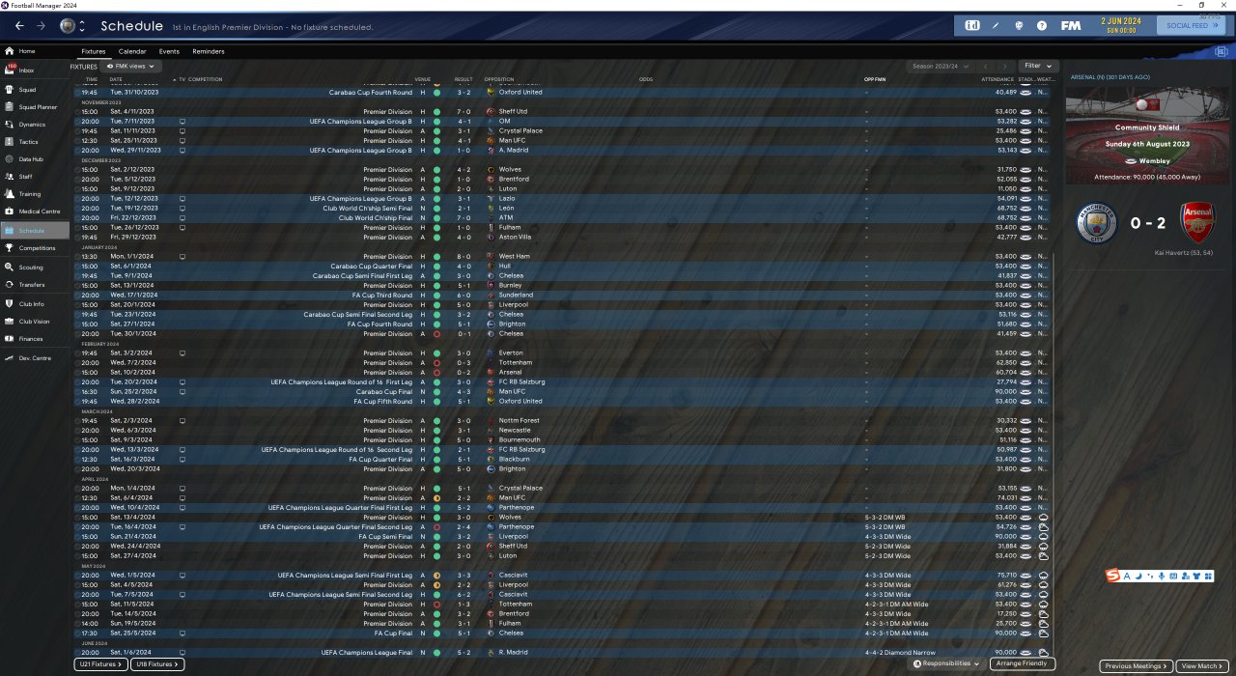Click the club switcher up/down chevrons
The height and width of the screenshot is (676, 1236).
point(82,26)
